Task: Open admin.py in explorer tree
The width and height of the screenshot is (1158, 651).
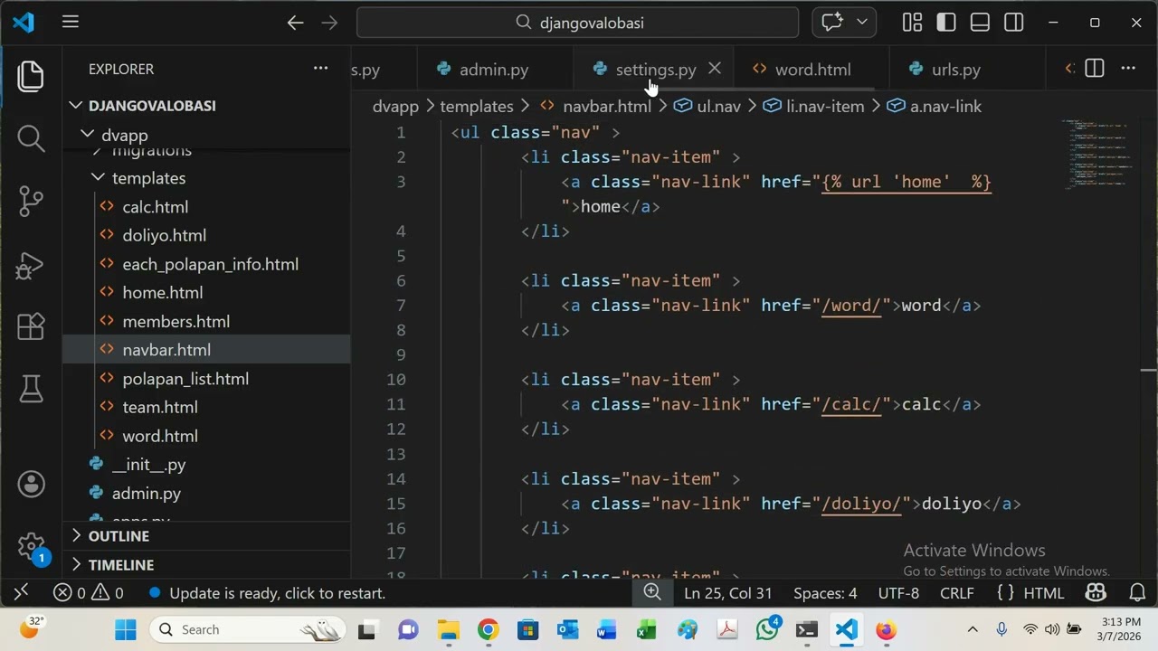Action: [206, 494]
